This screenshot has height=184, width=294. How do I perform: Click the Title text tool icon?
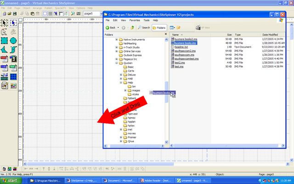point(4,59)
